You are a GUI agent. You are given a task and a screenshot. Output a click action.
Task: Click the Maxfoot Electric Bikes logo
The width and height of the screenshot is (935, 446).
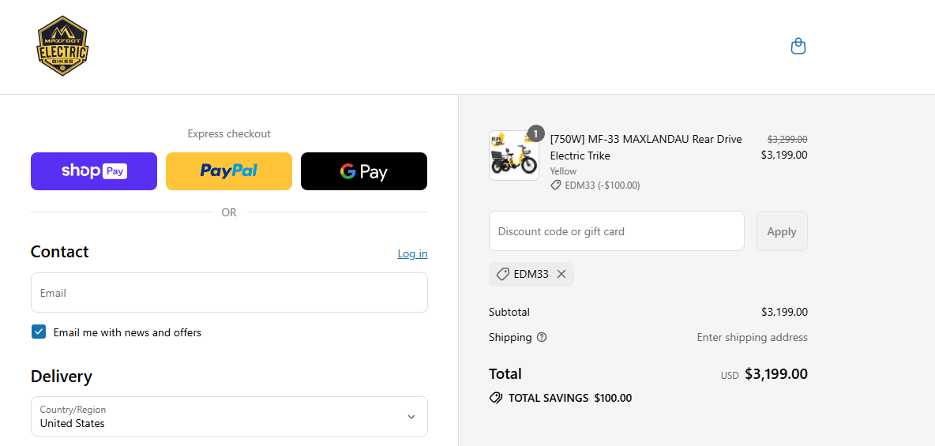coord(62,46)
